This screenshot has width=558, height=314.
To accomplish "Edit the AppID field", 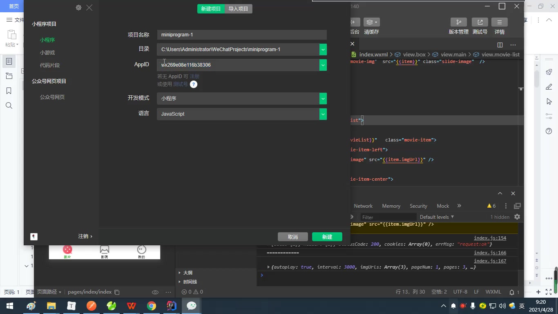I will [x=238, y=65].
